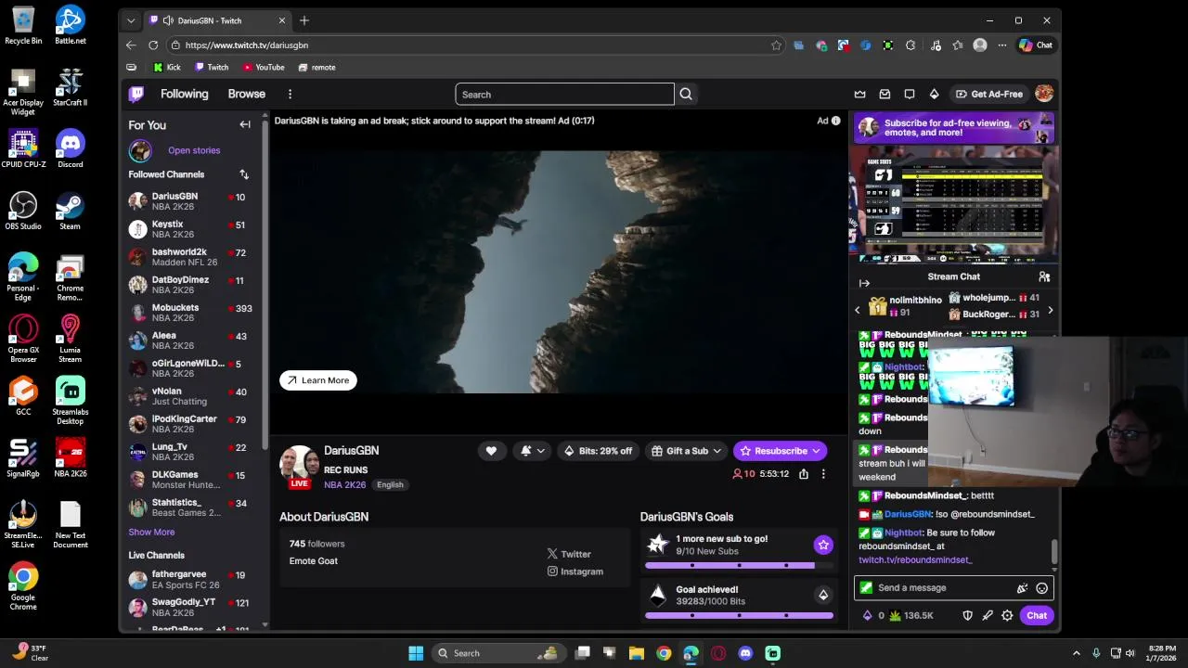Open notification bell settings dropdown
The width and height of the screenshot is (1188, 668).
point(532,451)
